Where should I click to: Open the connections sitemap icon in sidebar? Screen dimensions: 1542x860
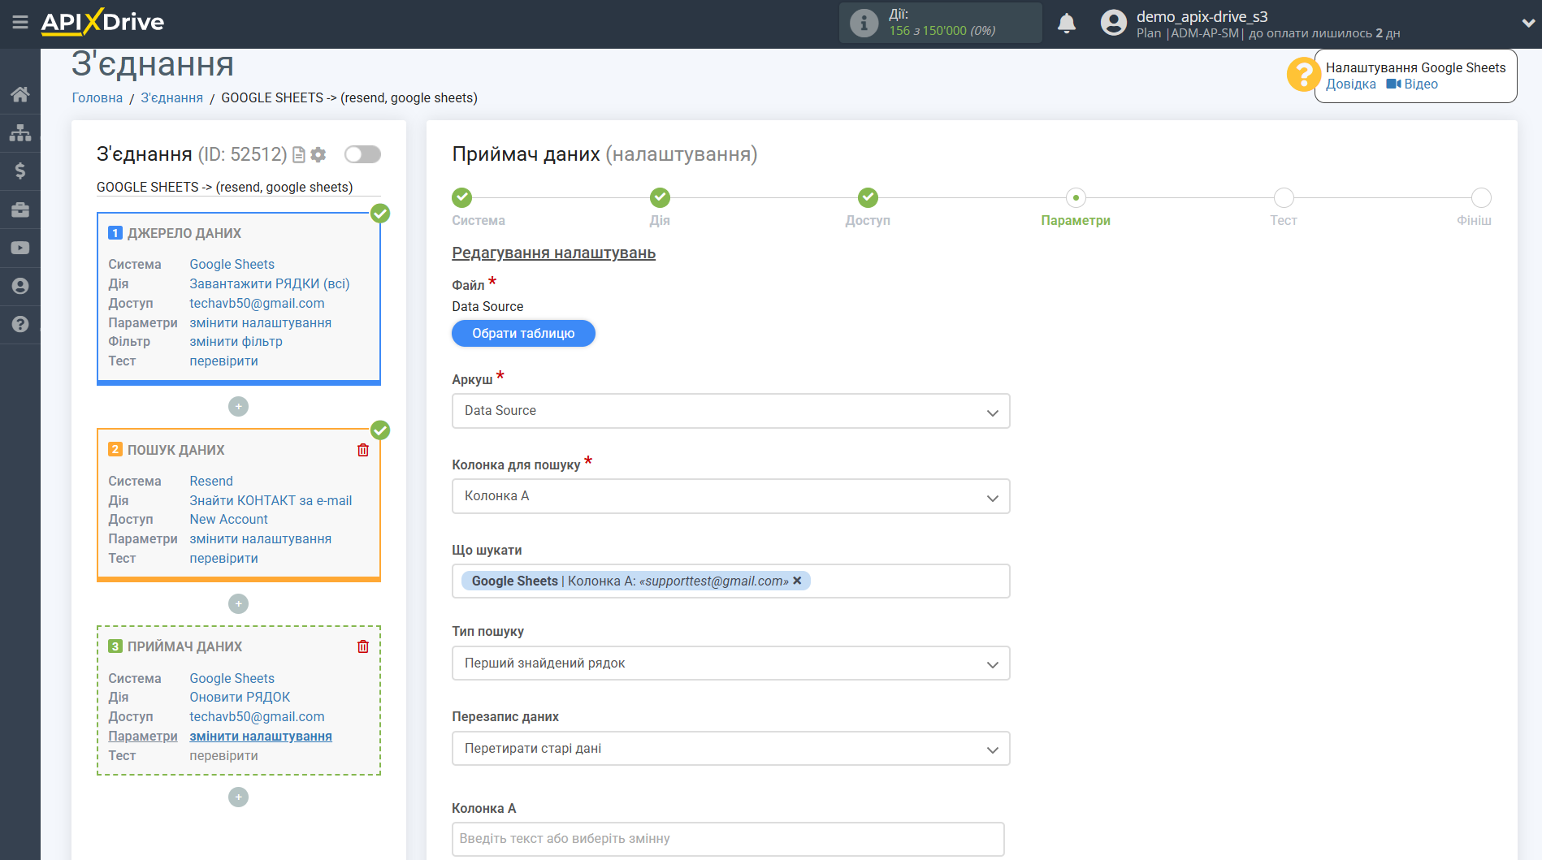pos(19,132)
